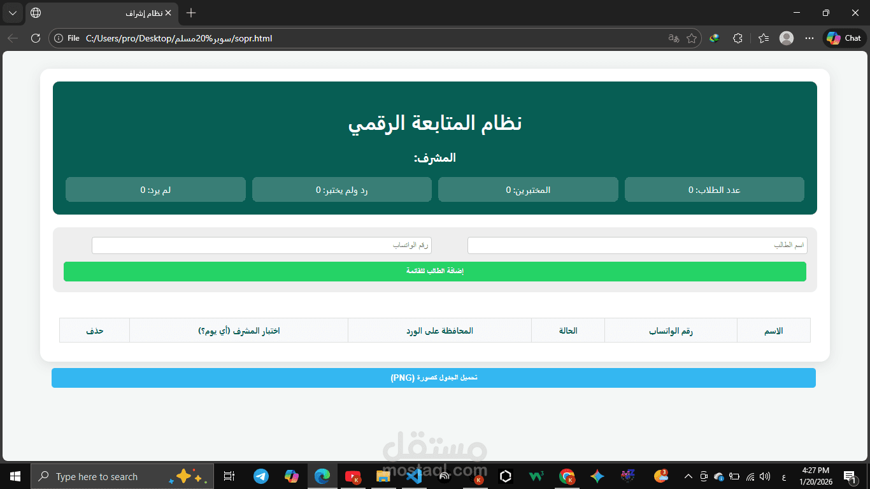Screen dimensions: 870x489
Task: Open Telegram from the taskbar
Action: coord(261,476)
